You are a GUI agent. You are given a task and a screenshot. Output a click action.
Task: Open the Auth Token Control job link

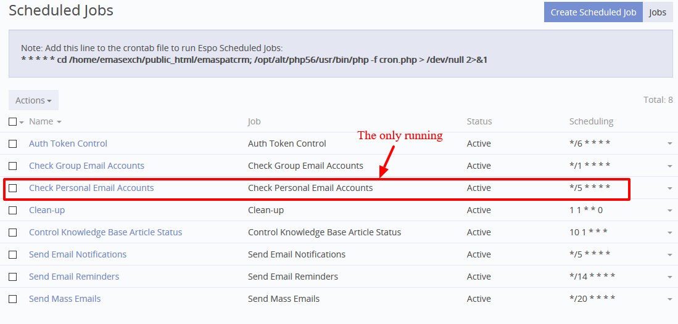pyautogui.click(x=68, y=144)
